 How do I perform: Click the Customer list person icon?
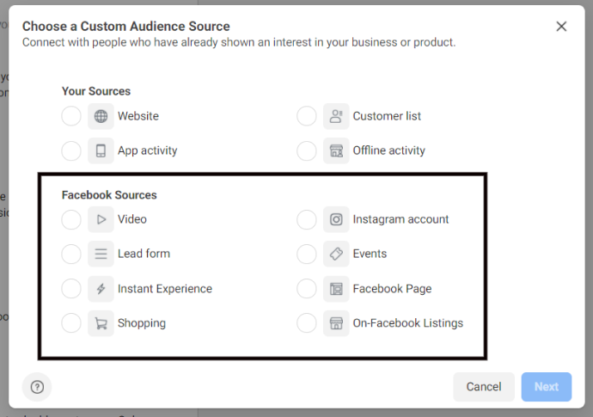336,116
